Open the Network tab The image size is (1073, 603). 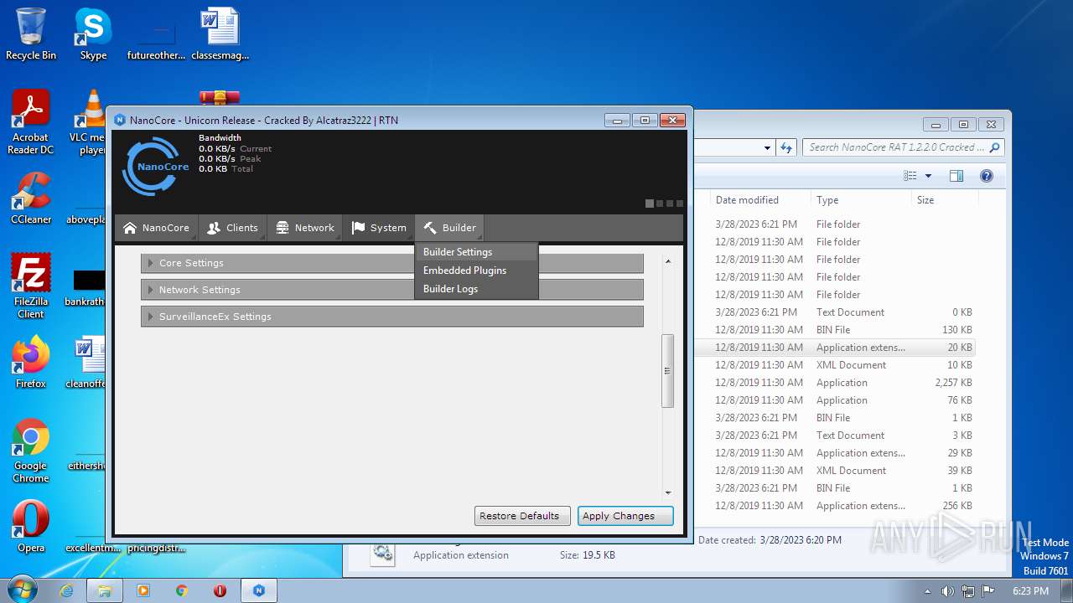(x=305, y=228)
